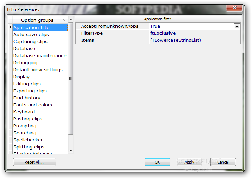Select the Searching option group

(x=40, y=133)
